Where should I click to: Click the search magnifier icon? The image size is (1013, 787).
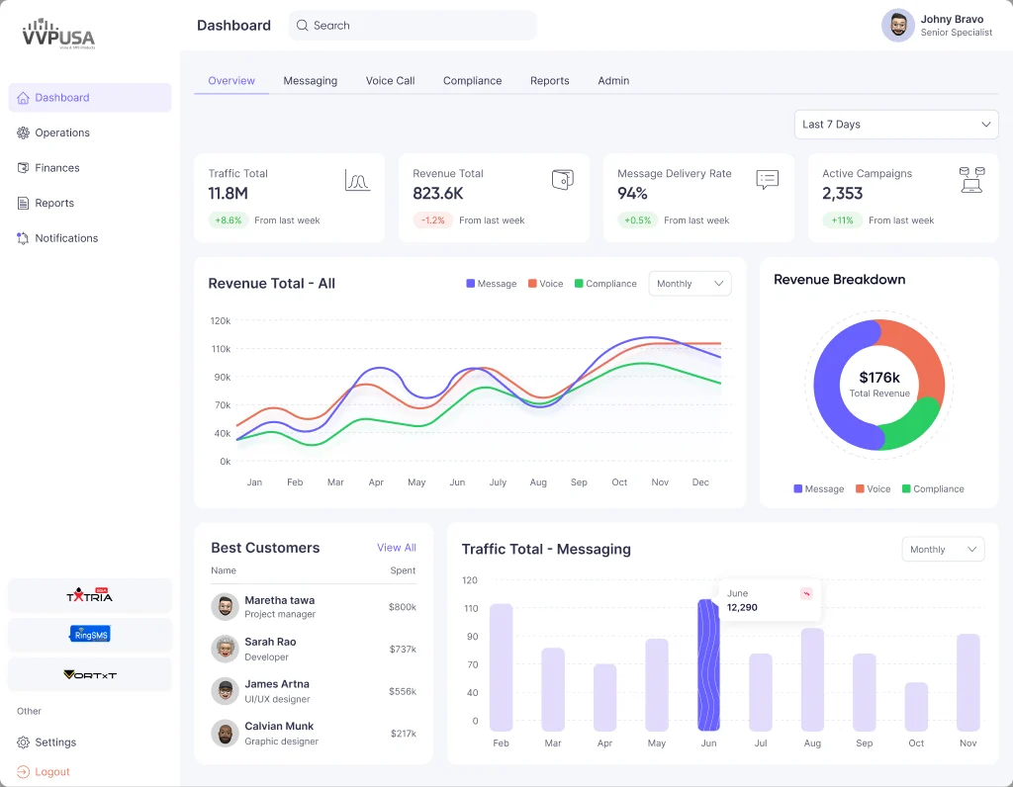pyautogui.click(x=303, y=25)
